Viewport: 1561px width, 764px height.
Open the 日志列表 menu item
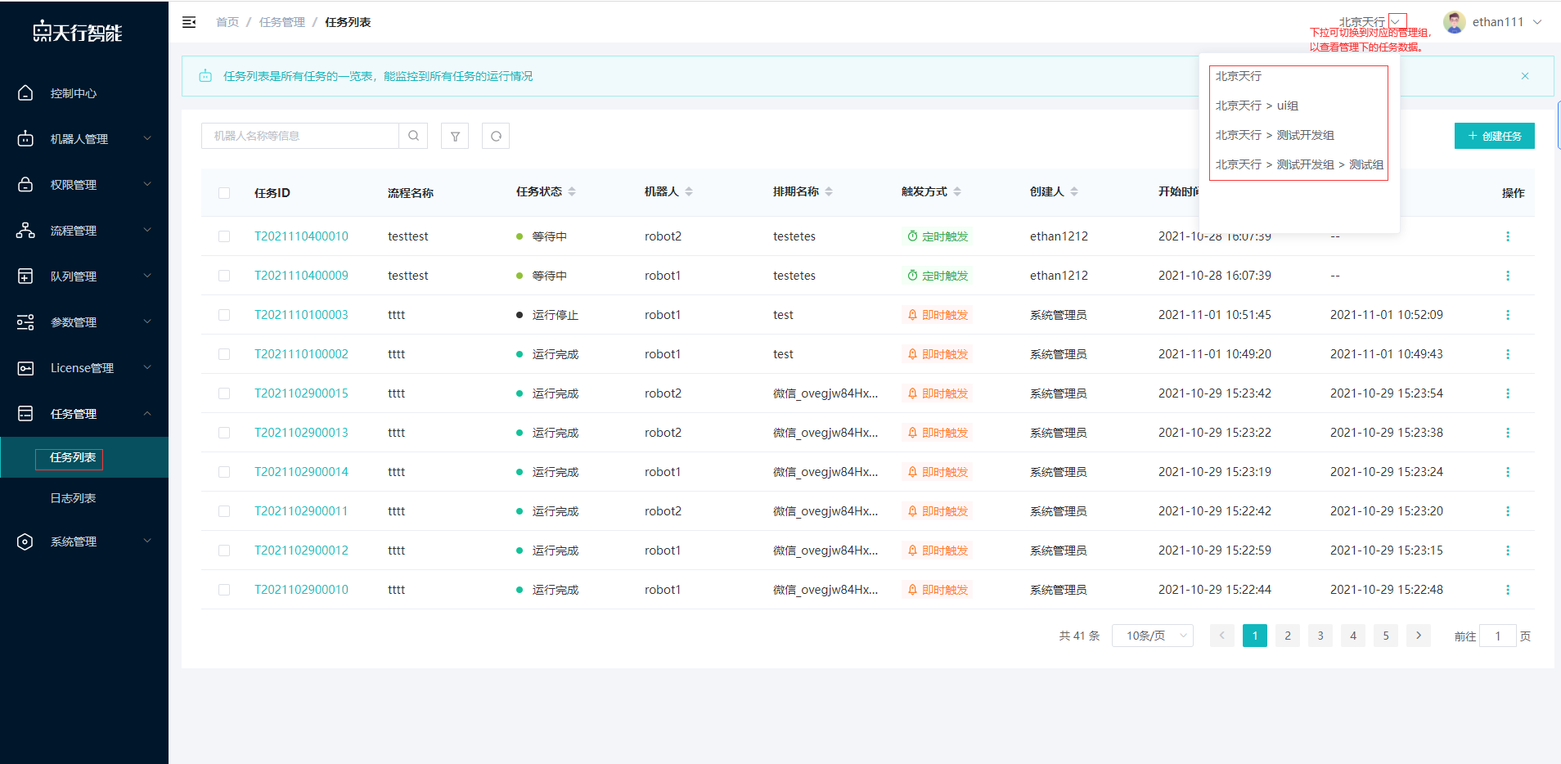(73, 498)
